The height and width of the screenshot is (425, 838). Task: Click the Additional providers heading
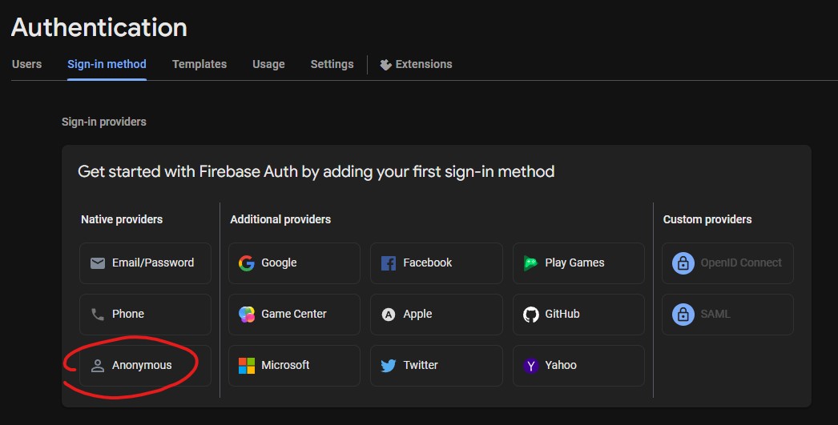[x=280, y=219]
